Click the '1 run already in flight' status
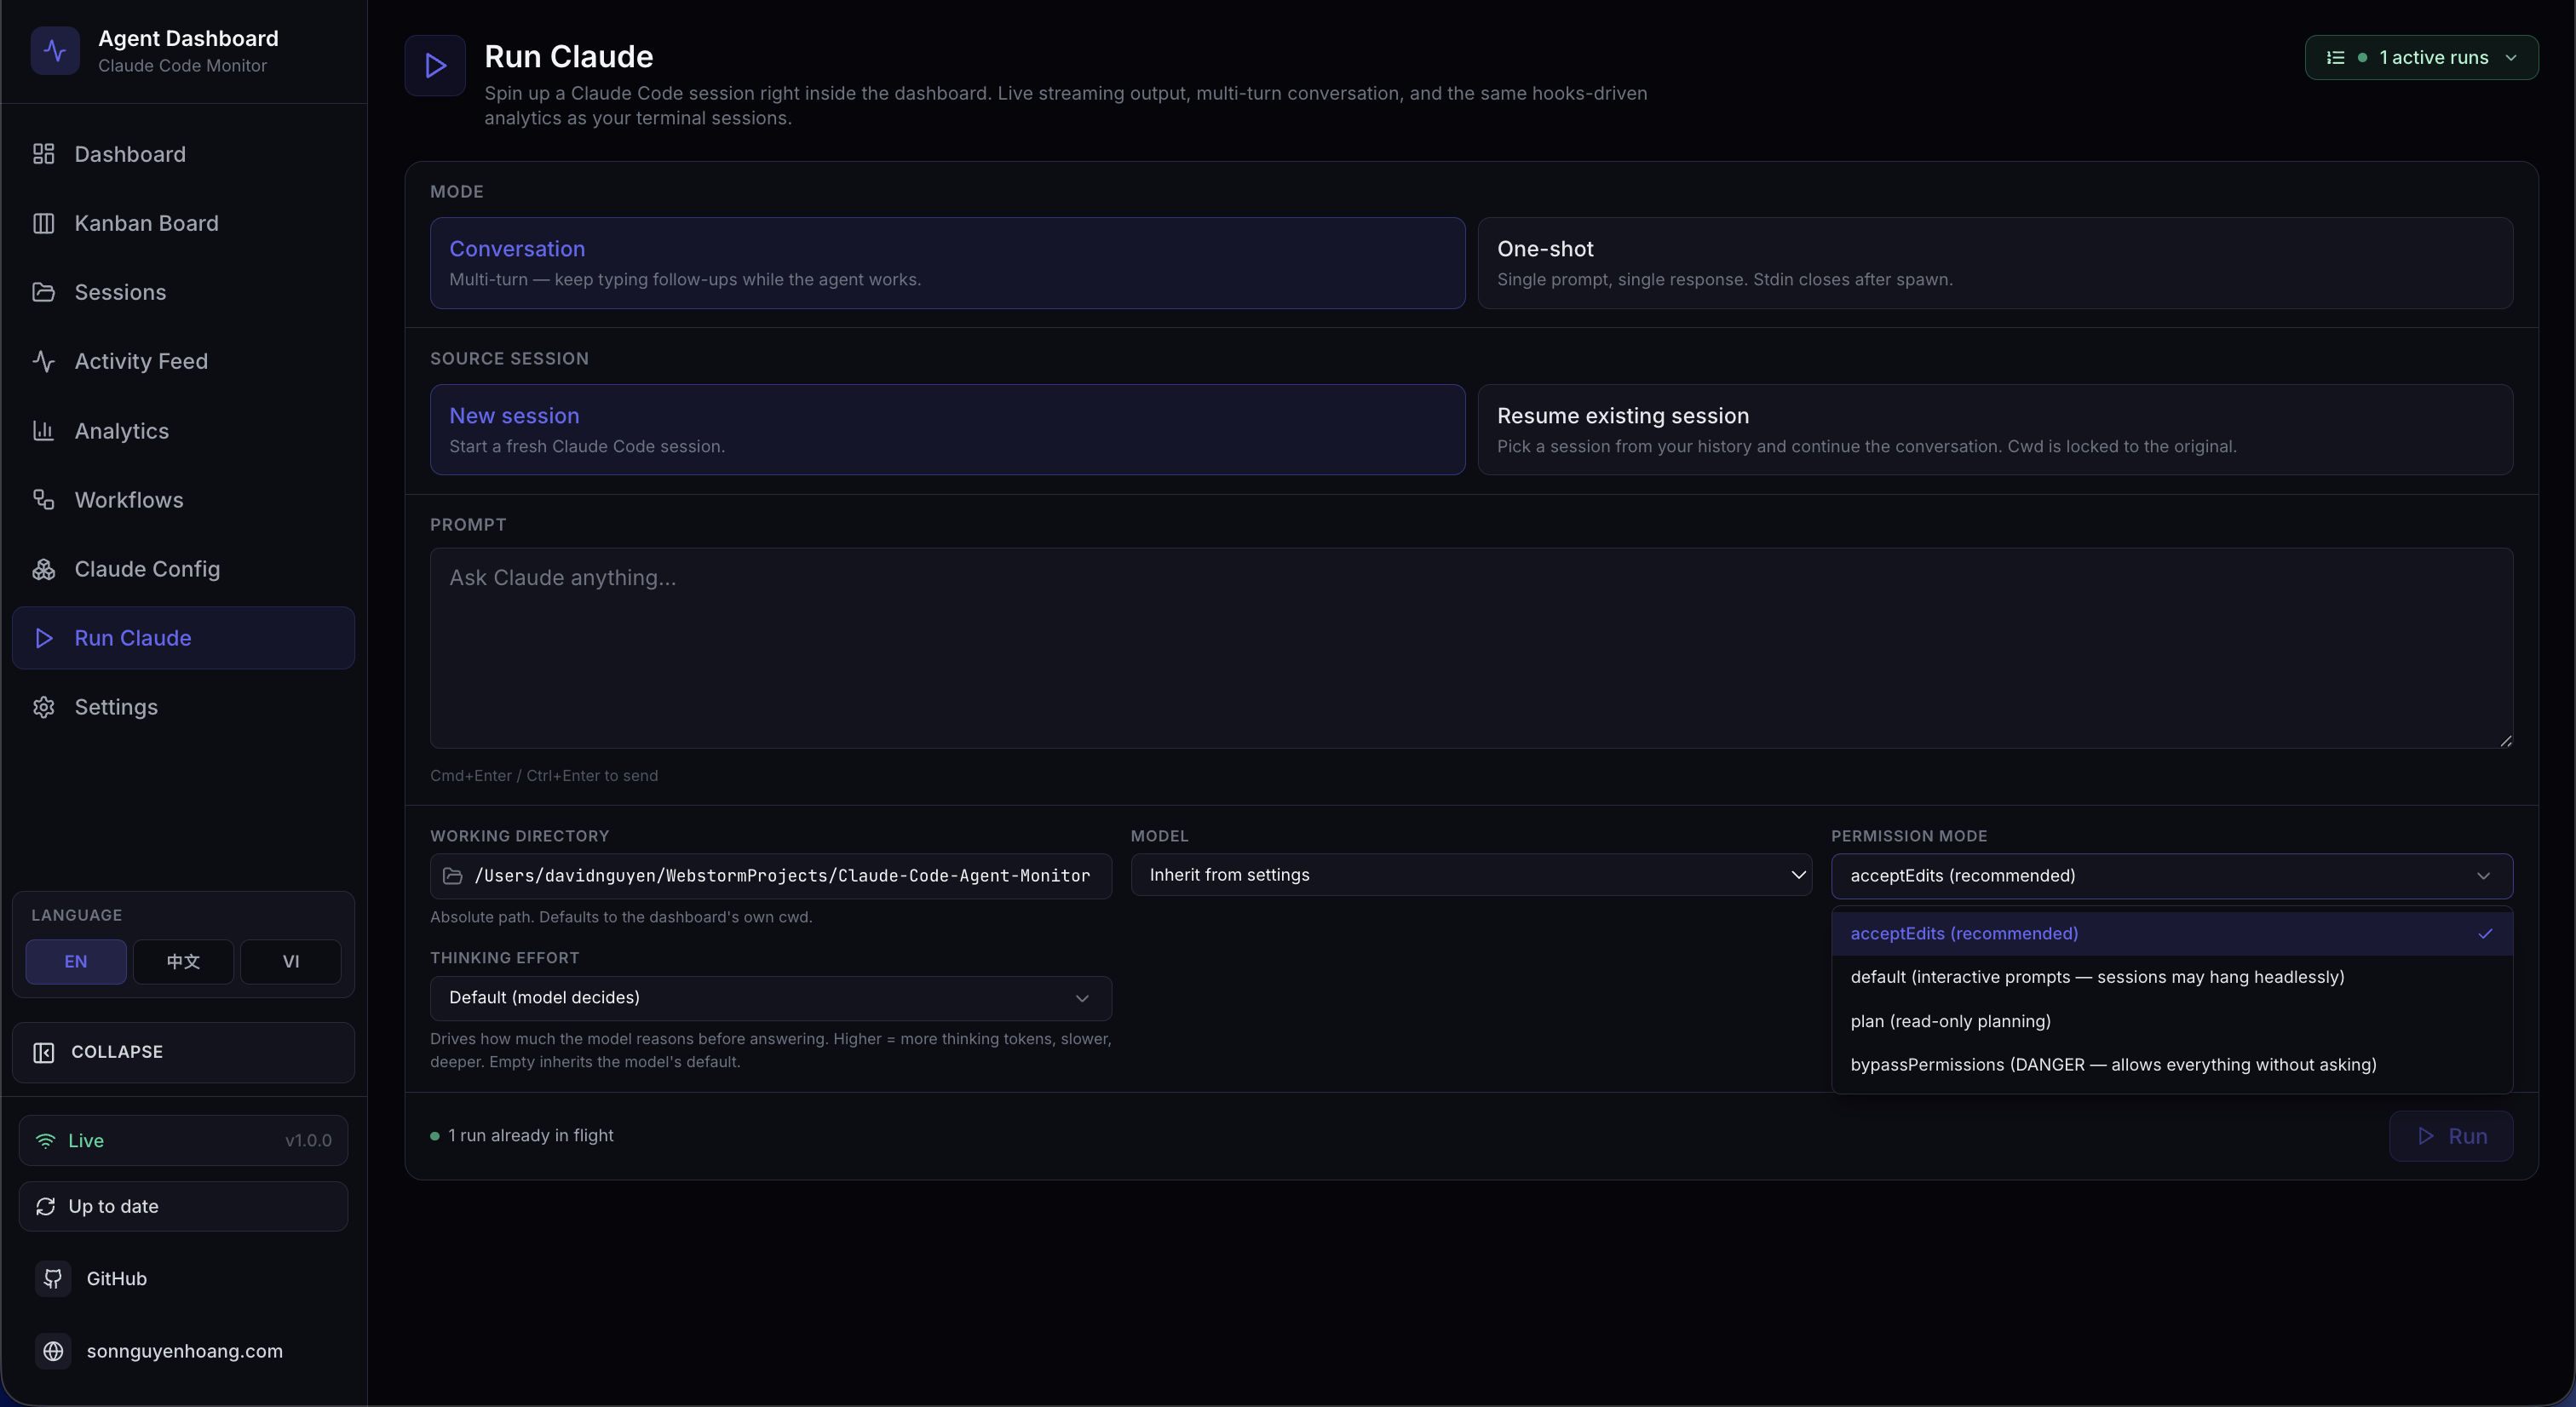Viewport: 2576px width, 1407px height. [522, 1136]
